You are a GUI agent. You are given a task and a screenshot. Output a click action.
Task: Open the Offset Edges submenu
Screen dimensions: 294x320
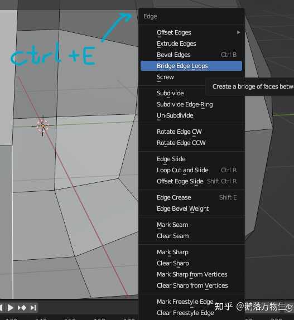(191, 32)
